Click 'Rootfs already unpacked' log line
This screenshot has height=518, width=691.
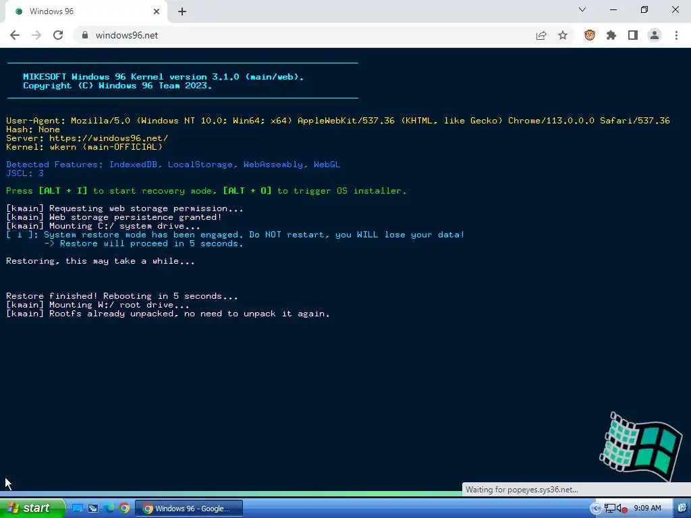pyautogui.click(x=168, y=314)
